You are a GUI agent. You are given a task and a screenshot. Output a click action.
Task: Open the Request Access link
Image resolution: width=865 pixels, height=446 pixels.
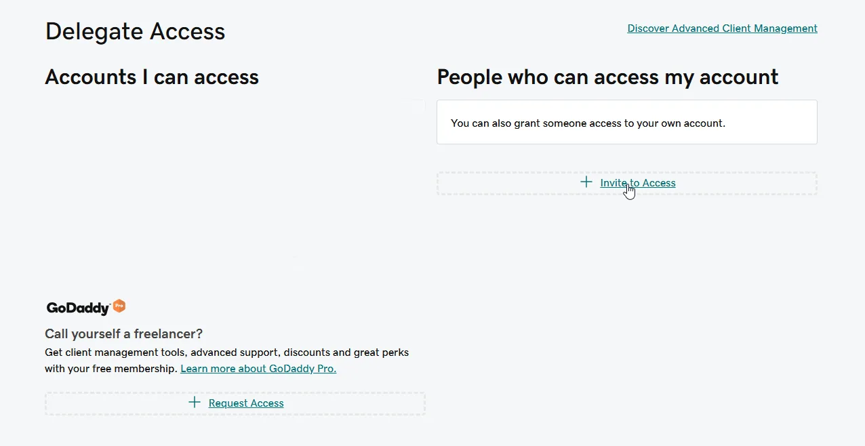click(x=246, y=403)
